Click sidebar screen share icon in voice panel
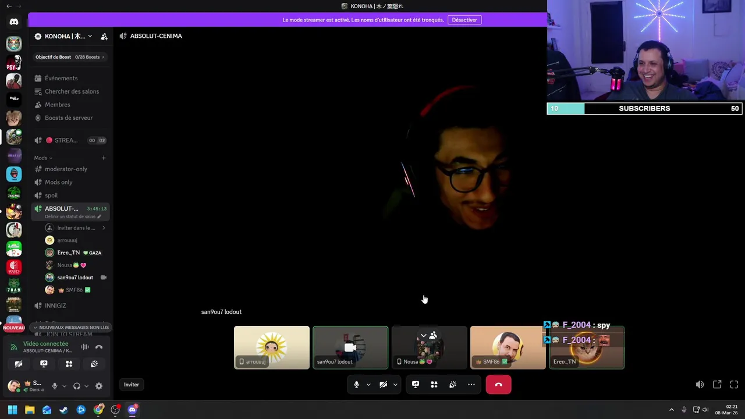Image resolution: width=745 pixels, height=419 pixels. [44, 364]
